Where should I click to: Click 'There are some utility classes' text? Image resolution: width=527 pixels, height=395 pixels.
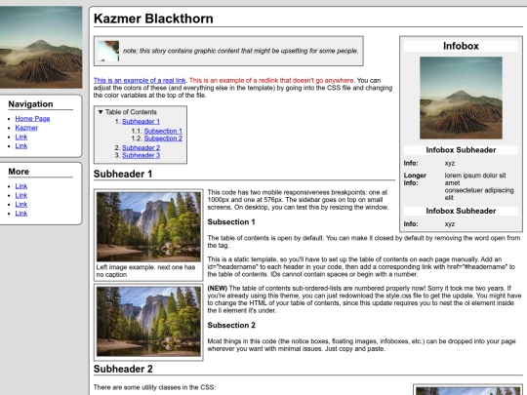point(154,387)
